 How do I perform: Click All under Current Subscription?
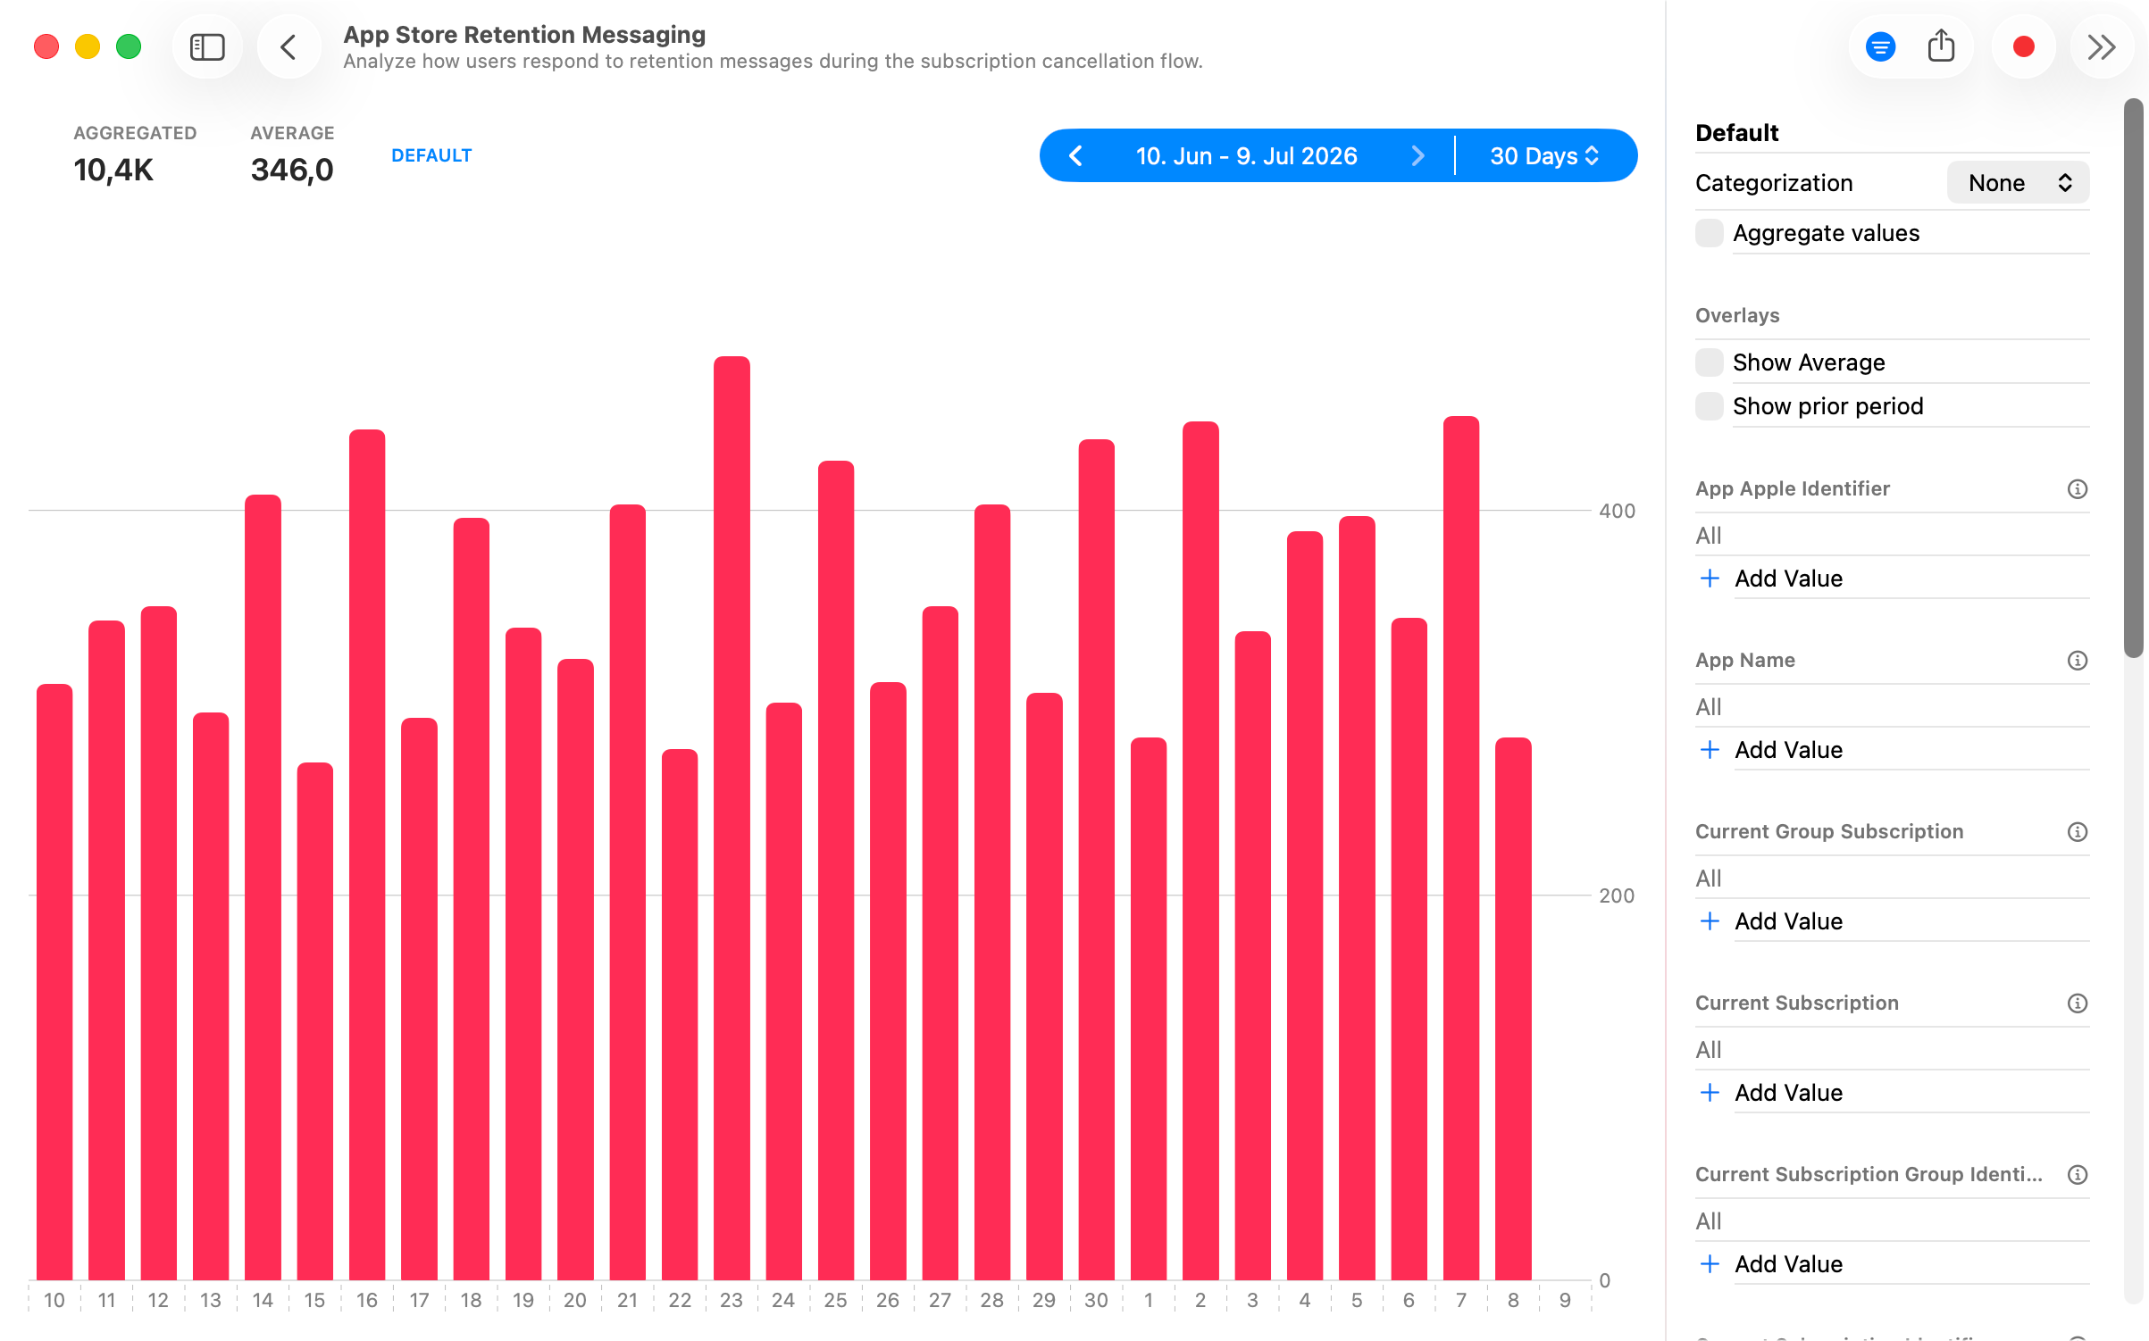coord(1709,1050)
